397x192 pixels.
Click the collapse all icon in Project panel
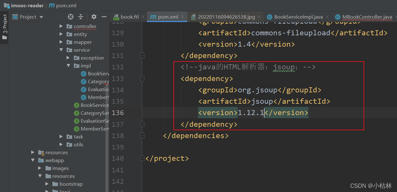click(81, 17)
